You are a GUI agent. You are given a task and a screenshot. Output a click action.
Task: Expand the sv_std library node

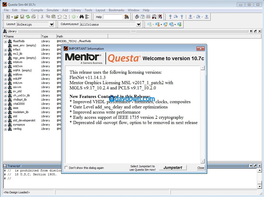(5, 91)
